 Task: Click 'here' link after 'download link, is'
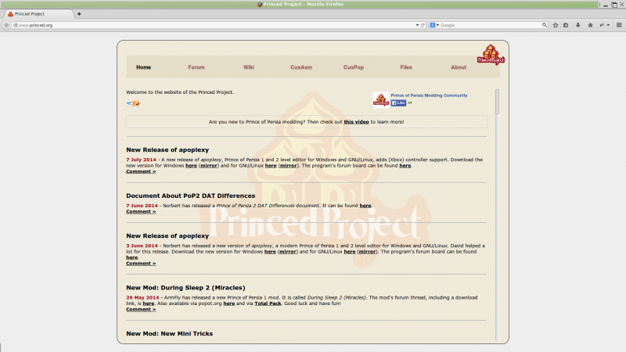pos(149,304)
